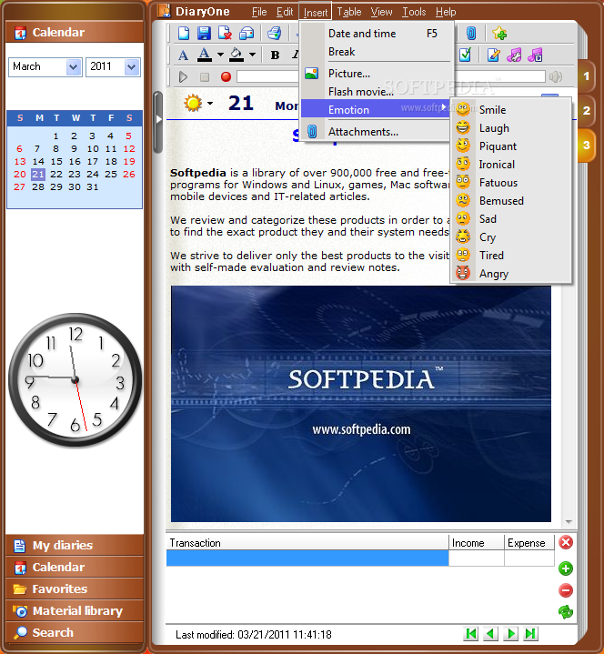The image size is (604, 654).
Task: Choose Break in the Insert menu
Action: 377,52
